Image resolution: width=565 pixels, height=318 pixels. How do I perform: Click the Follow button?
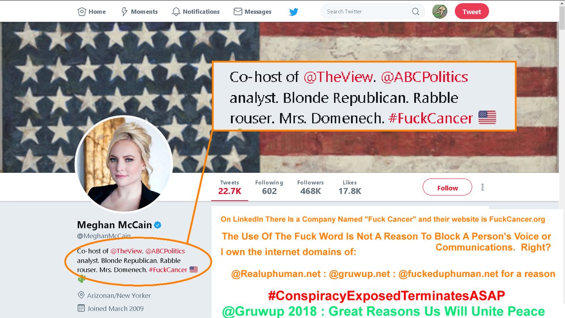coord(447,188)
